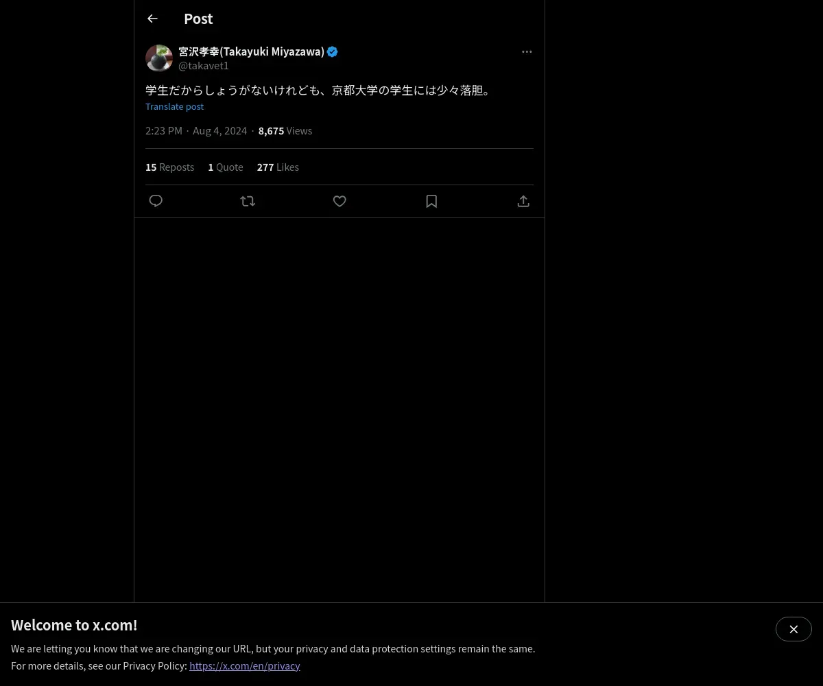This screenshot has height=686, width=823.
Task: View the 1 Quote list
Action: (x=226, y=167)
